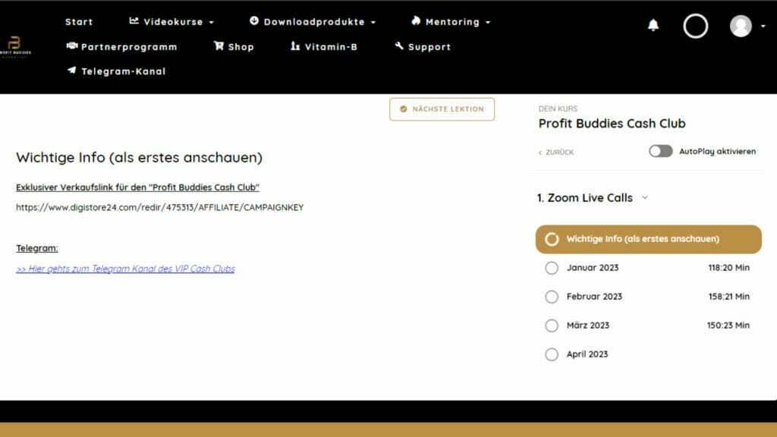Click the Shop cart icon
Image resolution: width=777 pixels, height=437 pixels.
[x=219, y=46]
